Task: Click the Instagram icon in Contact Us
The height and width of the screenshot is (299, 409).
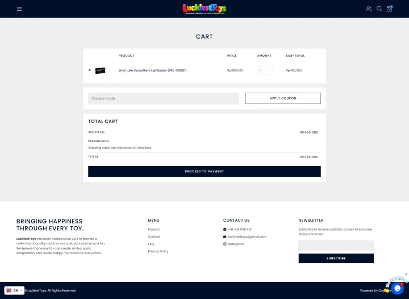Action: 224,244
